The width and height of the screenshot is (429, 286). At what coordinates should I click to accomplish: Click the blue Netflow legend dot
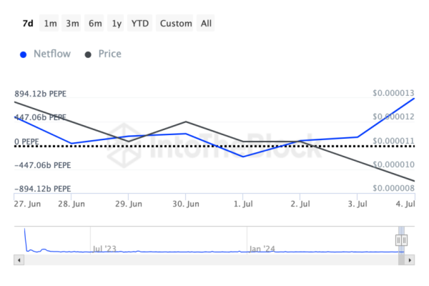pyautogui.click(x=24, y=54)
